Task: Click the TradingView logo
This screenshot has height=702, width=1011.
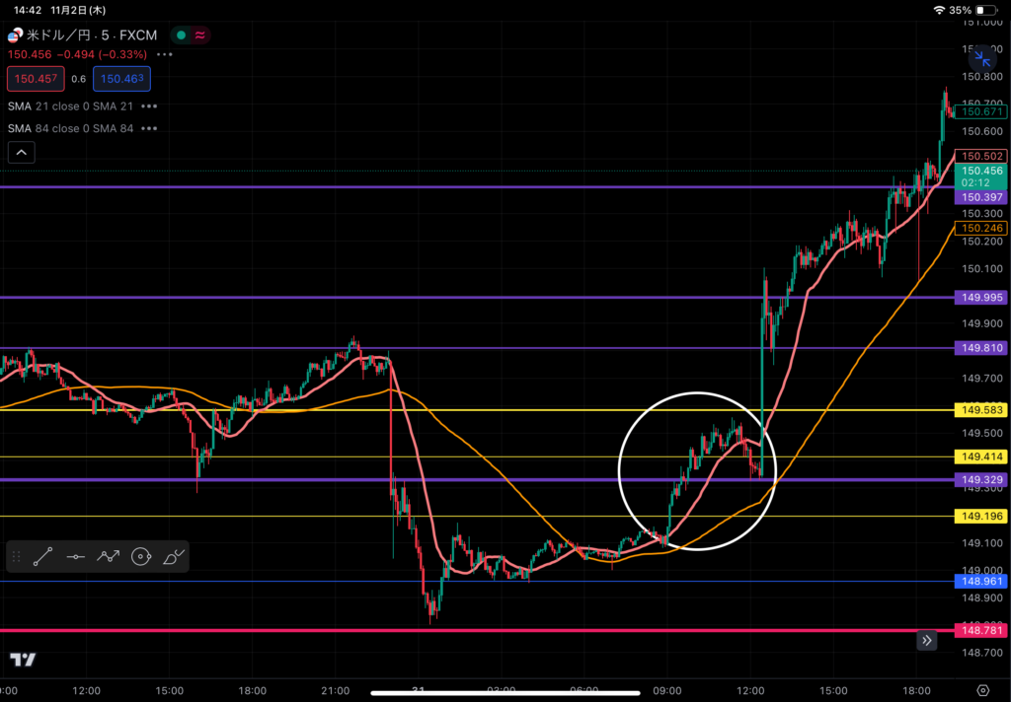Action: [23, 660]
